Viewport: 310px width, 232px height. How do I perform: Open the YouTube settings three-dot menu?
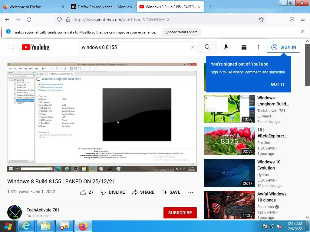pos(259,47)
